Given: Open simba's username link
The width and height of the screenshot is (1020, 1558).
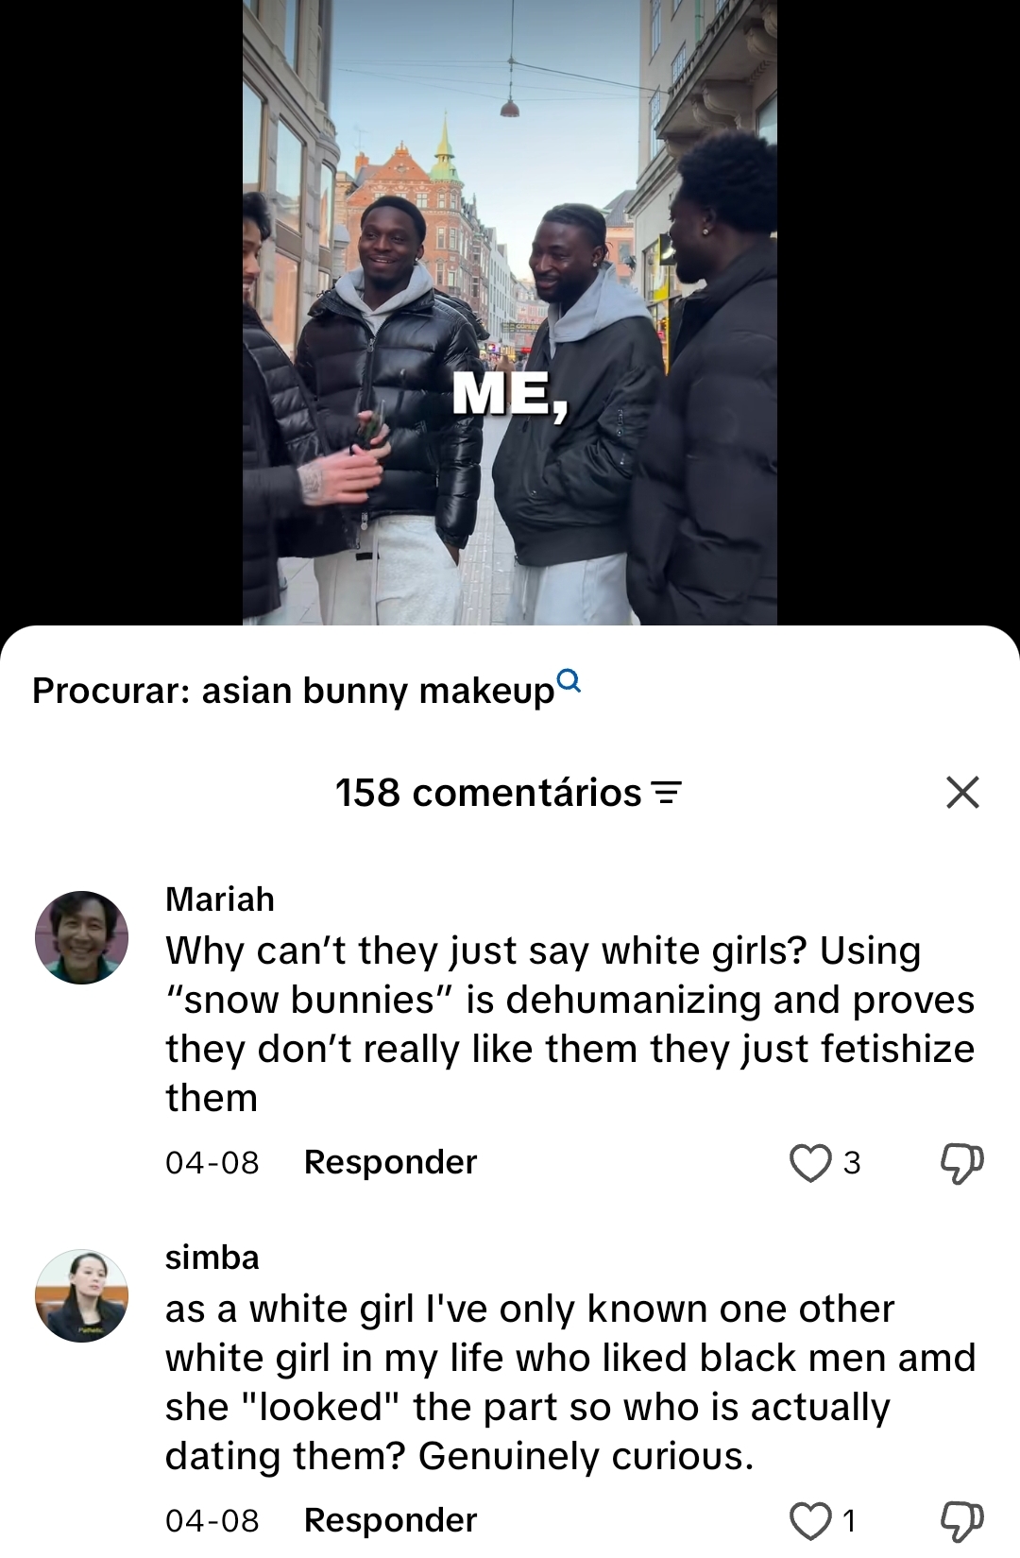Looking at the screenshot, I should coord(212,1258).
